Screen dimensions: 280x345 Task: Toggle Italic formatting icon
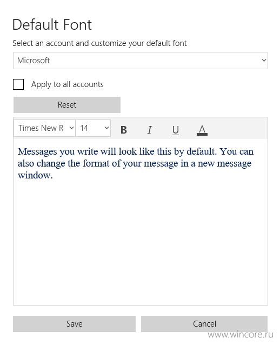tap(150, 130)
